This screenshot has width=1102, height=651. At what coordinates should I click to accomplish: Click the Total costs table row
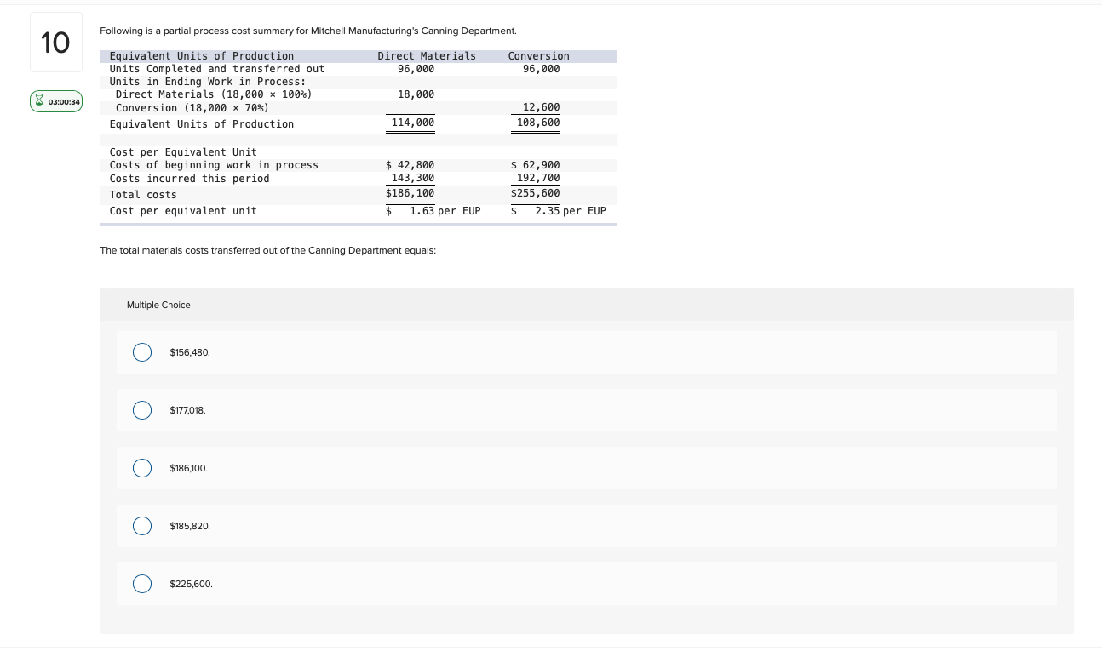[x=143, y=193]
